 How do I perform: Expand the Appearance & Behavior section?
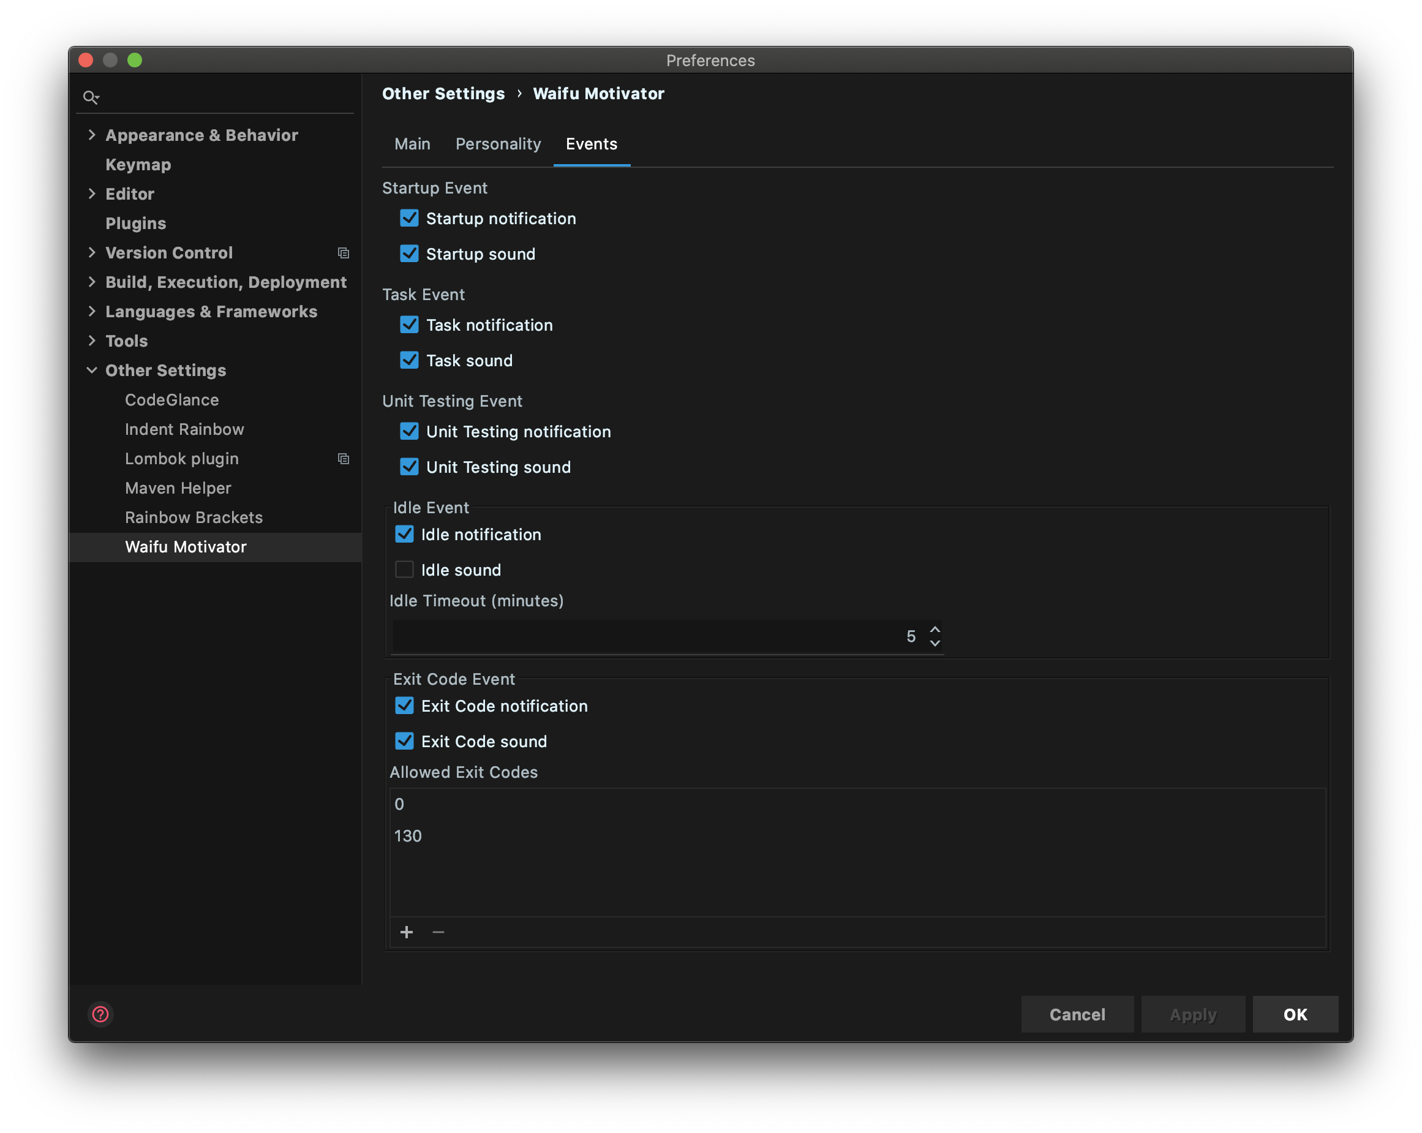(92, 135)
